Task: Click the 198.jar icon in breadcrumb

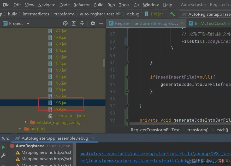Action: [x=146, y=14]
